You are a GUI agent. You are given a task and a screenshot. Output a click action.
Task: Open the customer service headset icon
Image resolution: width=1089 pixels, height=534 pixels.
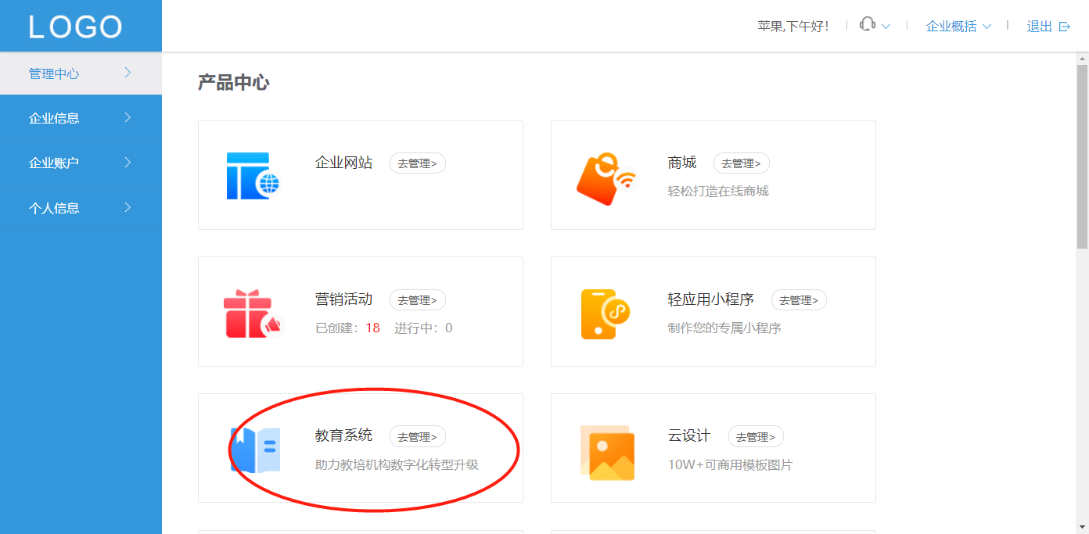click(x=867, y=25)
